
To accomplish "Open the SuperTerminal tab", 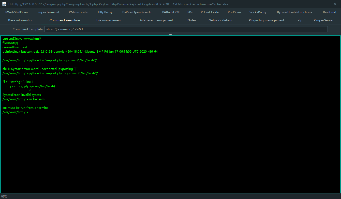I will (48, 12).
